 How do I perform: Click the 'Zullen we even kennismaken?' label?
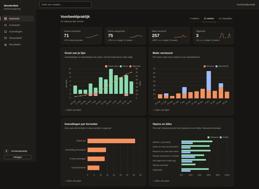(166, 147)
